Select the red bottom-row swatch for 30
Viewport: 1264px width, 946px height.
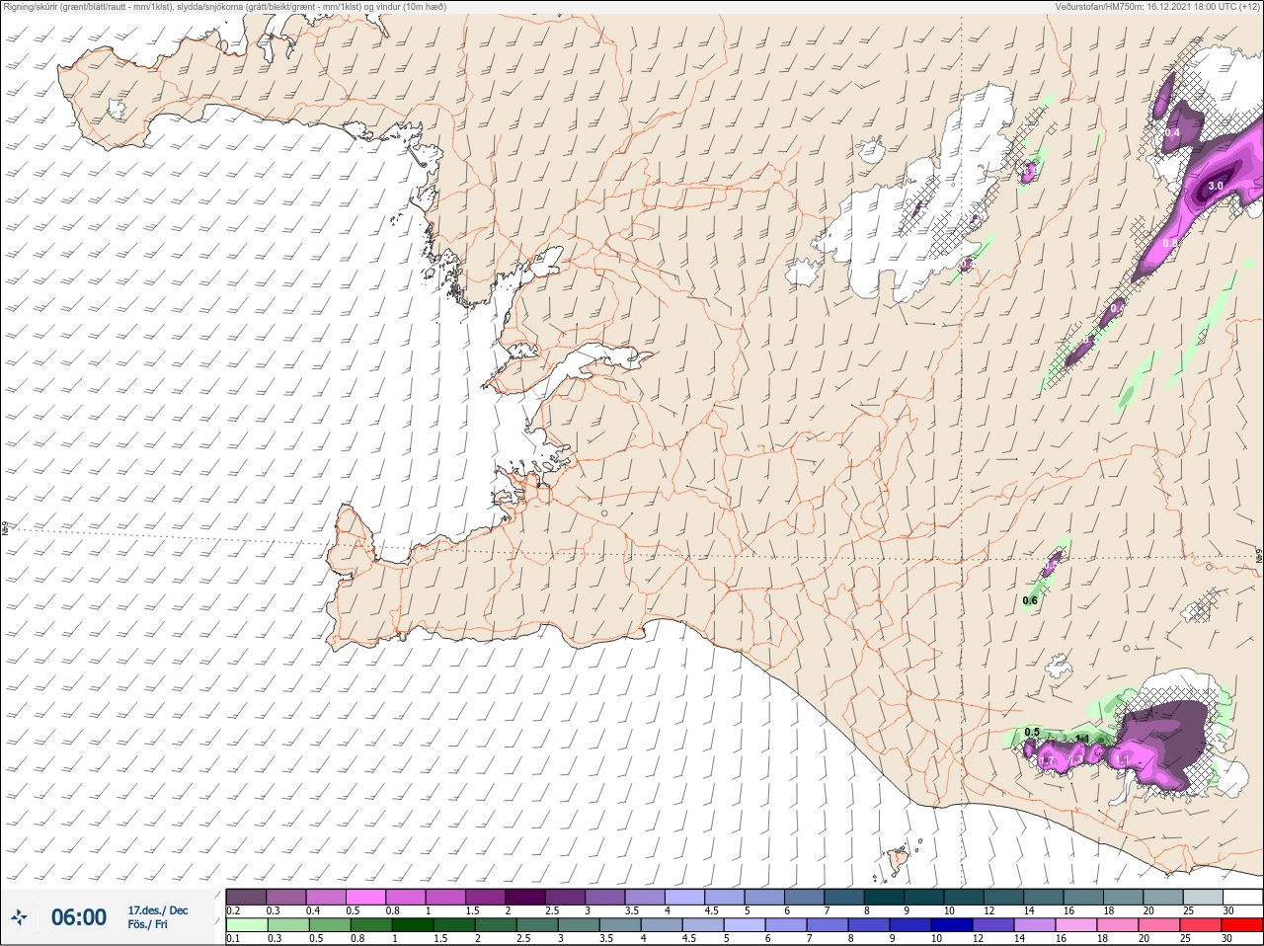coord(1242,925)
